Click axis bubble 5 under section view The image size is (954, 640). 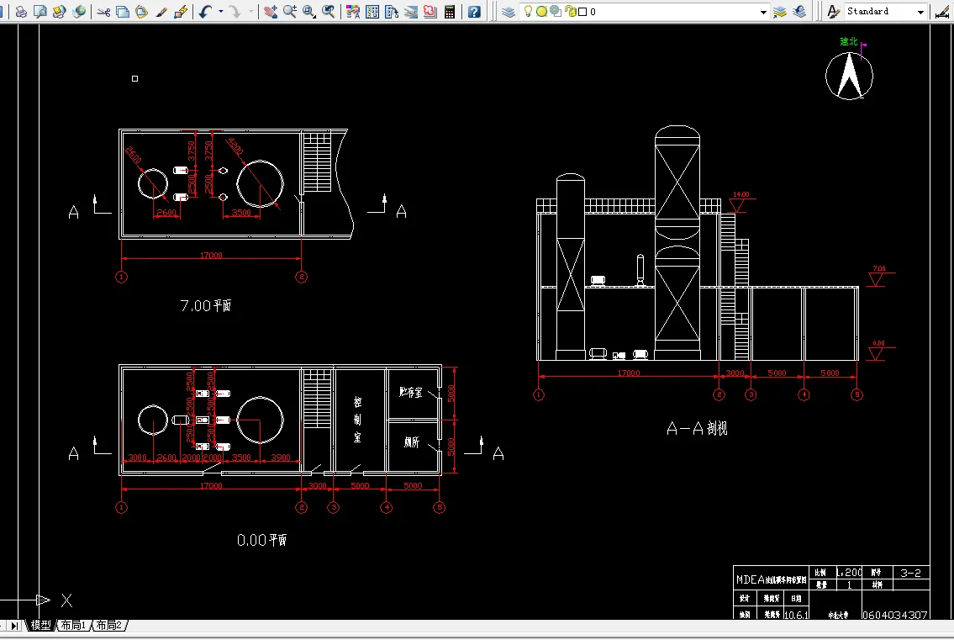tap(856, 395)
